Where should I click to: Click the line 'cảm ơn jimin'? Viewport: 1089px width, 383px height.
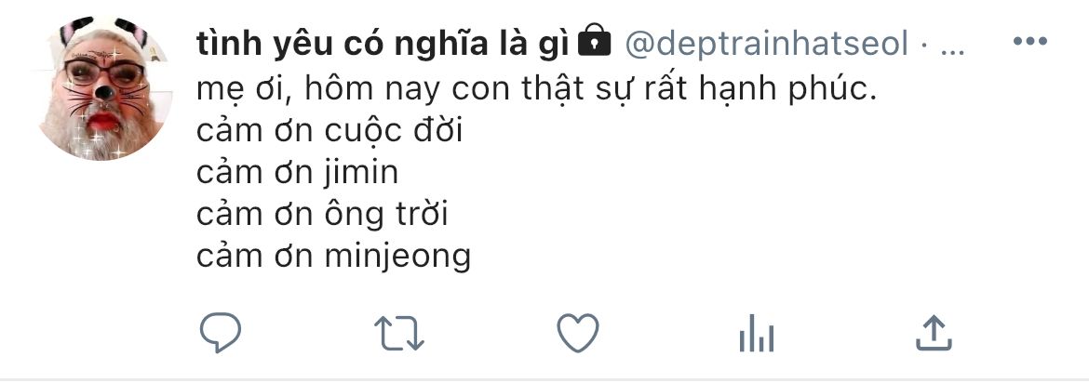tap(297, 173)
